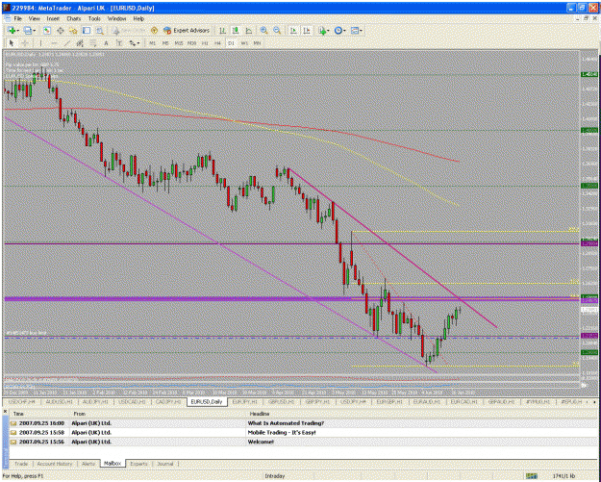Screen dimensions: 601x482
Task: Open the Arrows objects icon
Action: 133,43
